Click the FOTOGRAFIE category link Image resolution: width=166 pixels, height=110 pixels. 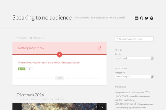[x=22, y=99]
